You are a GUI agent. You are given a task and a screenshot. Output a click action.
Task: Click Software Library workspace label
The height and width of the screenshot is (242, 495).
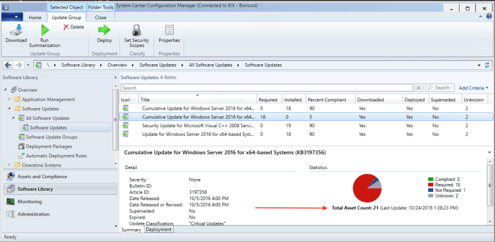35,189
